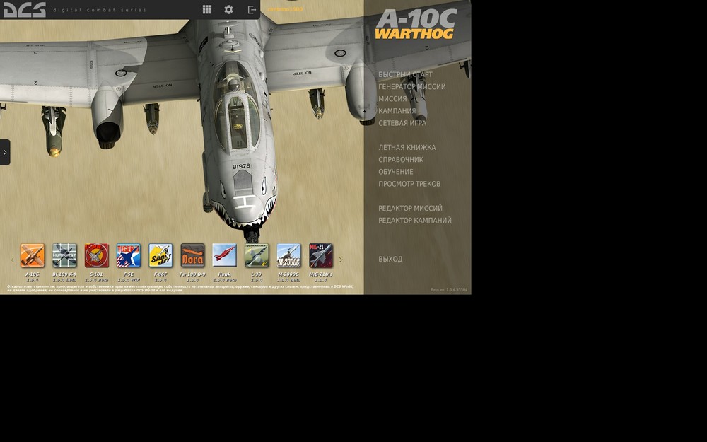Open СПРАВОЧНИК menu item
The height and width of the screenshot is (442, 707).
[401, 160]
